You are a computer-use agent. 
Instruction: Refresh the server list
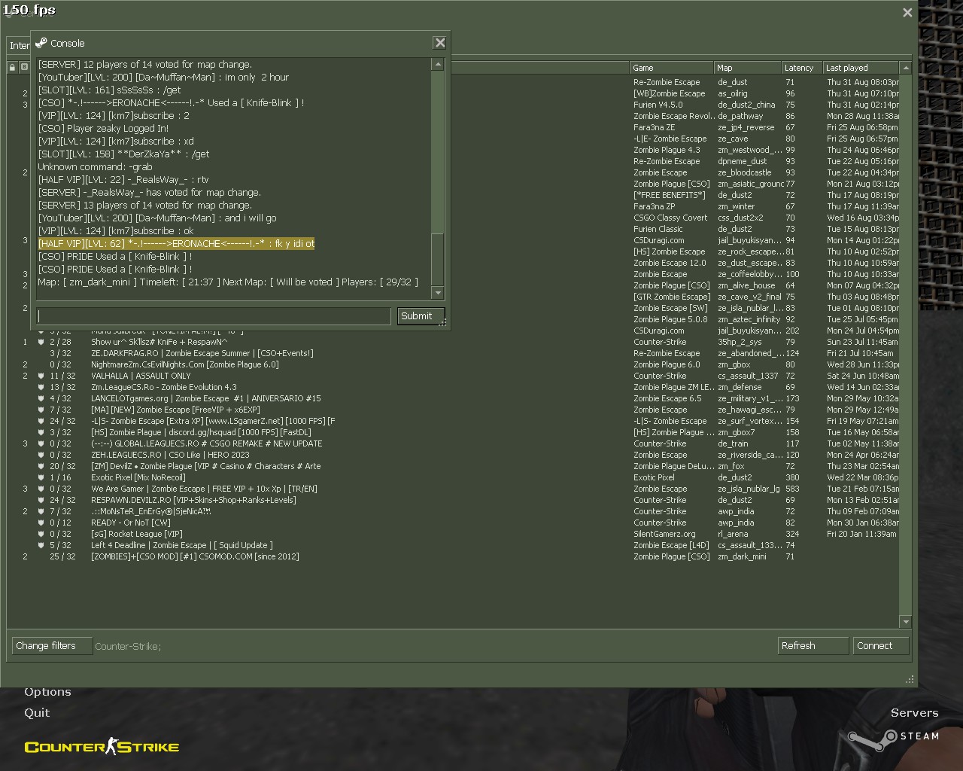point(813,646)
